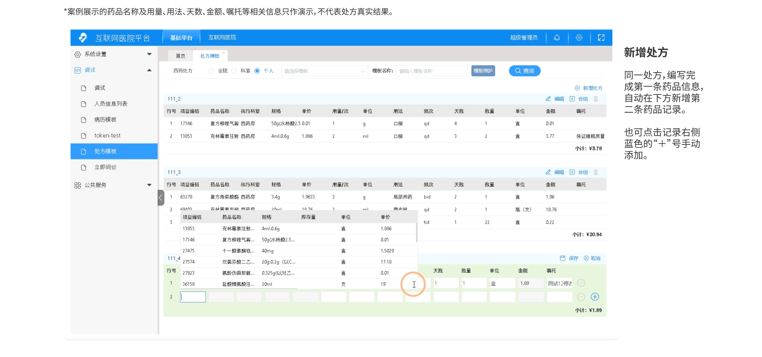Screen dimensions: 762x357
Task: Open the 首页 page tab
Action: (181, 56)
